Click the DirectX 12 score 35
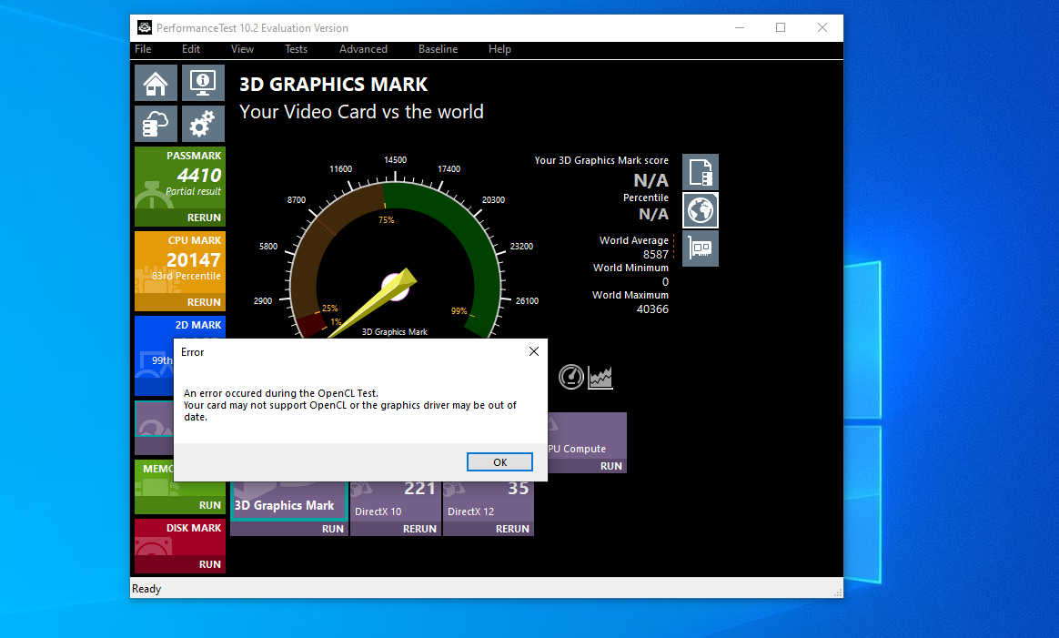The image size is (1059, 638). tap(518, 488)
